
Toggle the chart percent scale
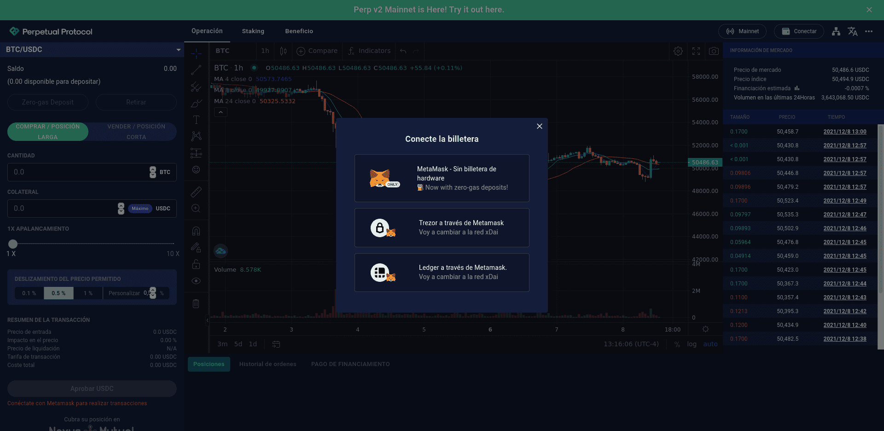(x=677, y=344)
